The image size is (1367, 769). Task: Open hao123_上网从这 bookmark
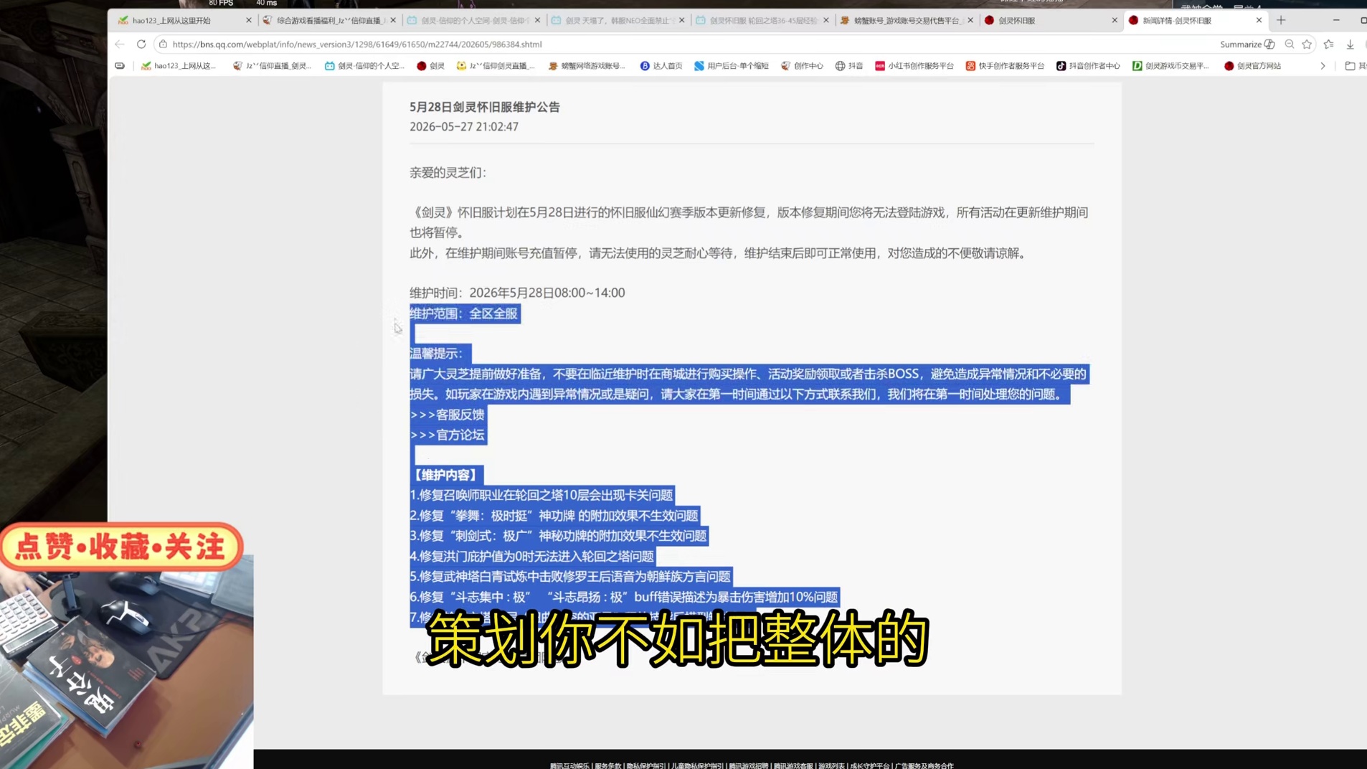tap(179, 66)
